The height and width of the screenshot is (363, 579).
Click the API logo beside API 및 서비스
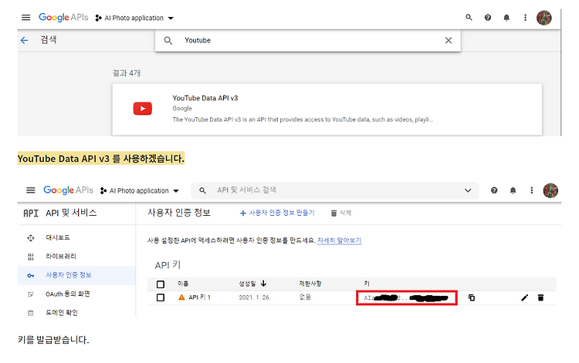click(31, 213)
